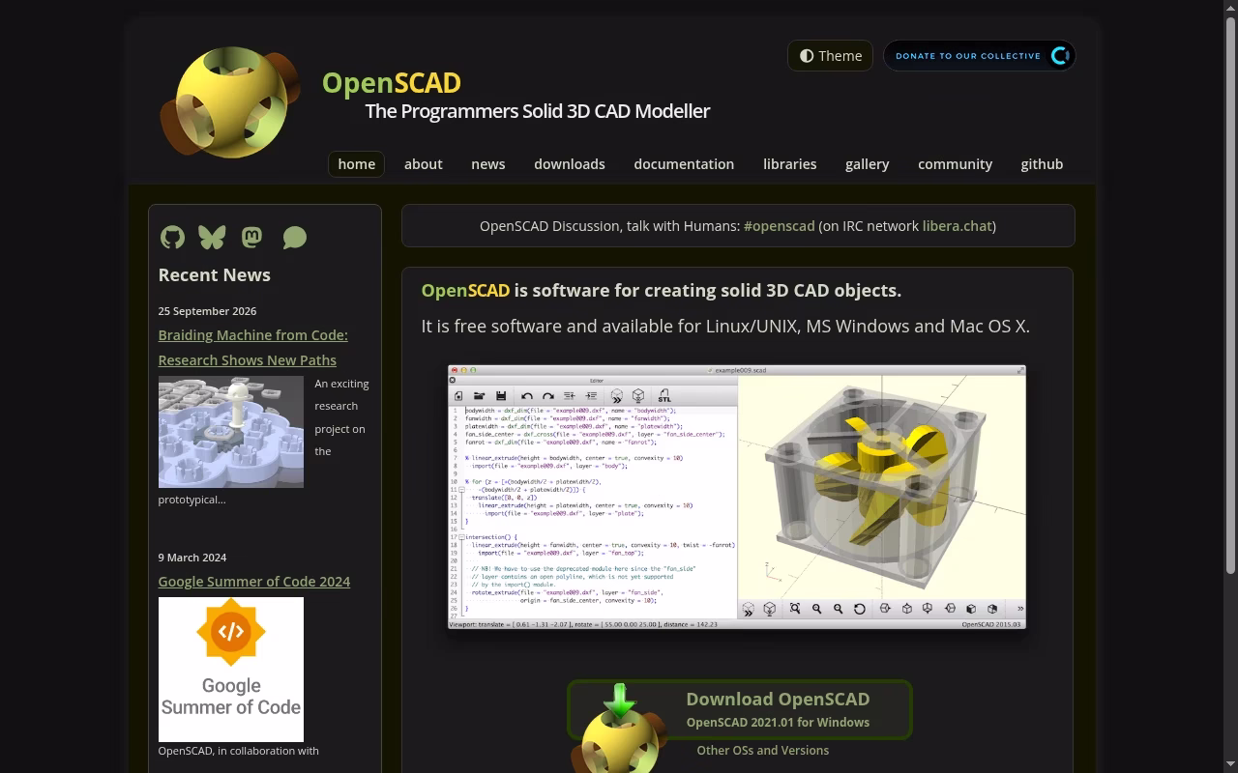Open Other OSs and Versions link

(763, 750)
